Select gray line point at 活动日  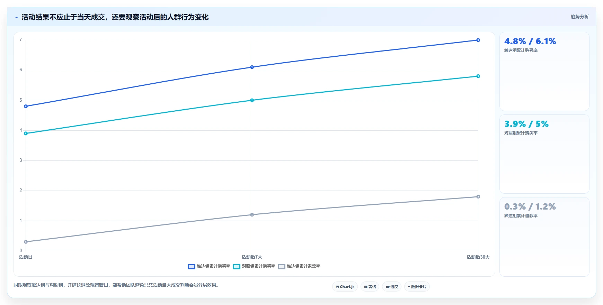26,242
